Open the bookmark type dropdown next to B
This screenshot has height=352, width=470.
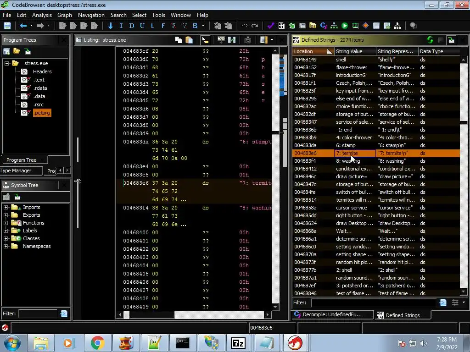point(203,26)
